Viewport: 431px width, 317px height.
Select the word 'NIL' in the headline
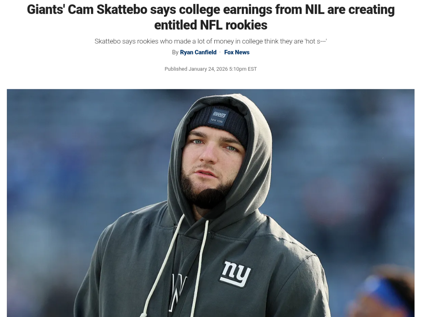(x=314, y=9)
